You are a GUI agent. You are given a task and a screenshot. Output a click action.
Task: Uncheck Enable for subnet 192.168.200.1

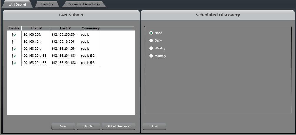tap(14, 34)
